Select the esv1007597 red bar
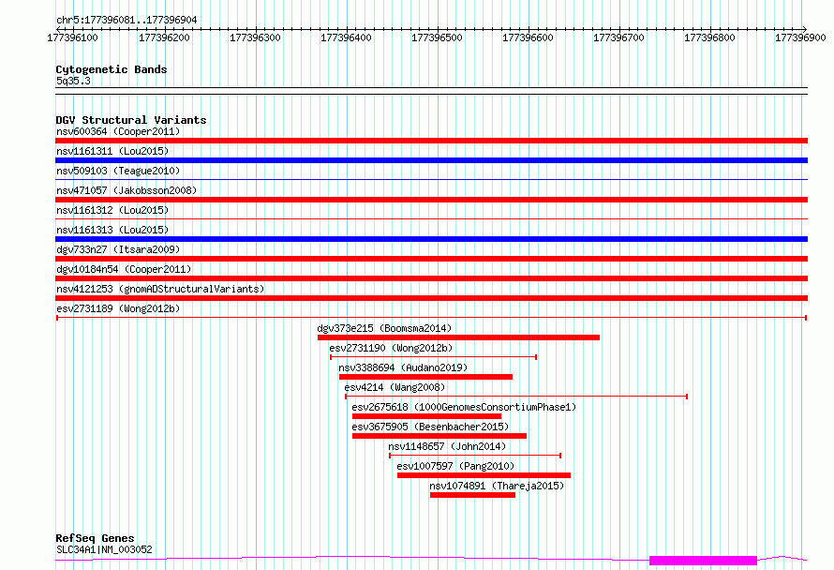This screenshot has height=570, width=834. [x=484, y=475]
